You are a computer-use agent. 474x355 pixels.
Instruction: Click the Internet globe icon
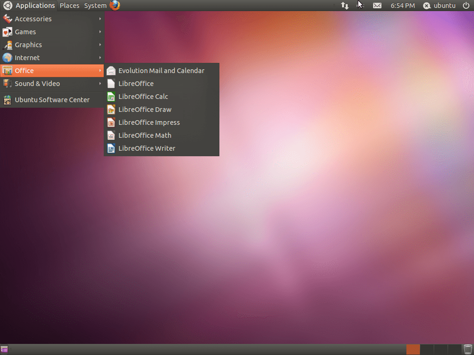[x=7, y=58]
